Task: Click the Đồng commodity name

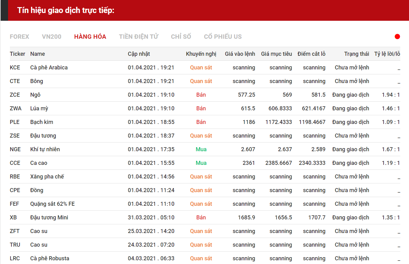Action: click(x=37, y=190)
